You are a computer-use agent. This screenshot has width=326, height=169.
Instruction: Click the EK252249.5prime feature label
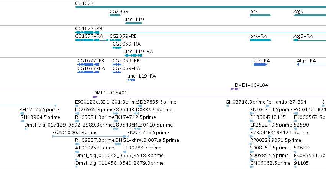coord(271,125)
